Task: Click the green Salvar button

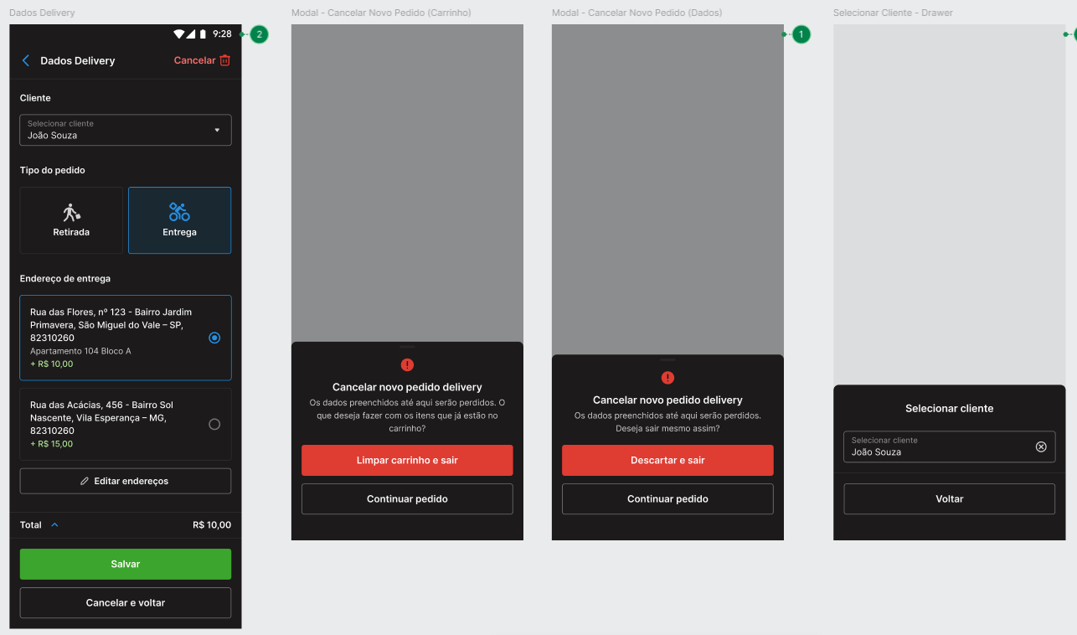Action: pyautogui.click(x=126, y=564)
